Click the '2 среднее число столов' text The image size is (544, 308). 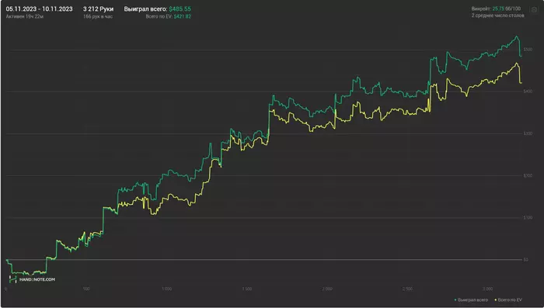coord(497,16)
